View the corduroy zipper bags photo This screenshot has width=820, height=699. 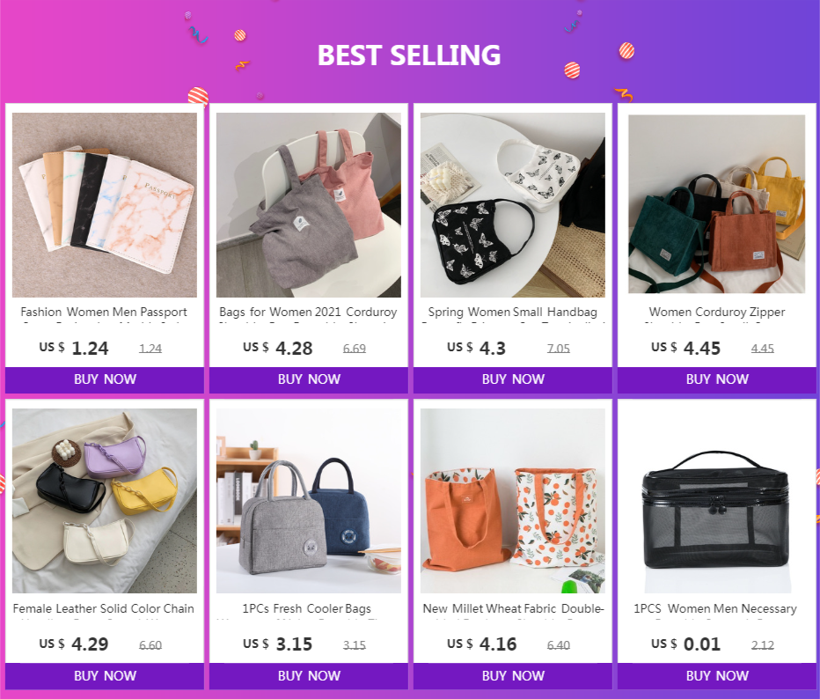pos(716,204)
